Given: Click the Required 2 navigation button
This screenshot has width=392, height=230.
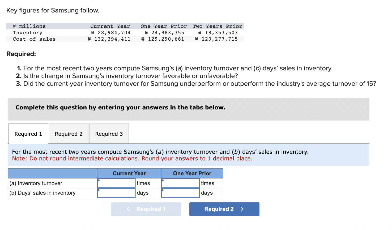Looking at the screenshot, I should 224,209.
